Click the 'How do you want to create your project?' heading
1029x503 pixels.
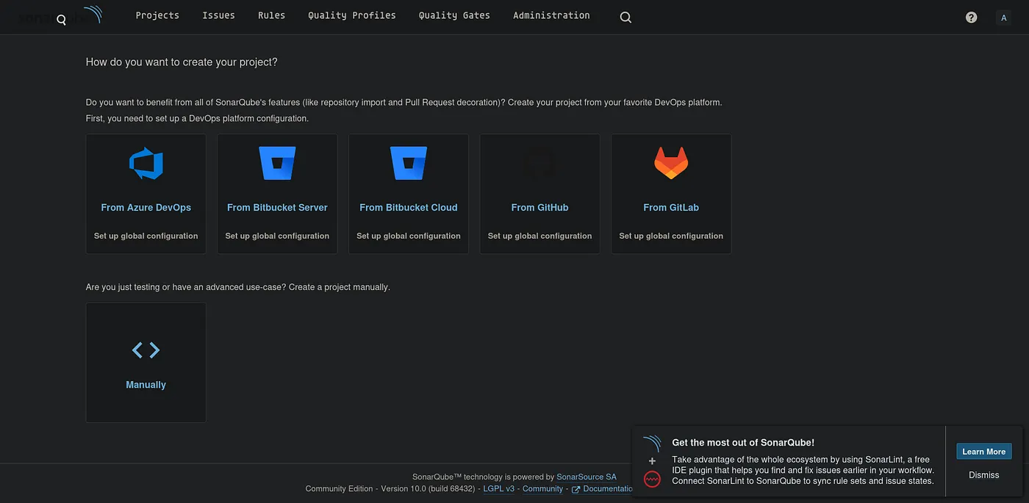[182, 62]
